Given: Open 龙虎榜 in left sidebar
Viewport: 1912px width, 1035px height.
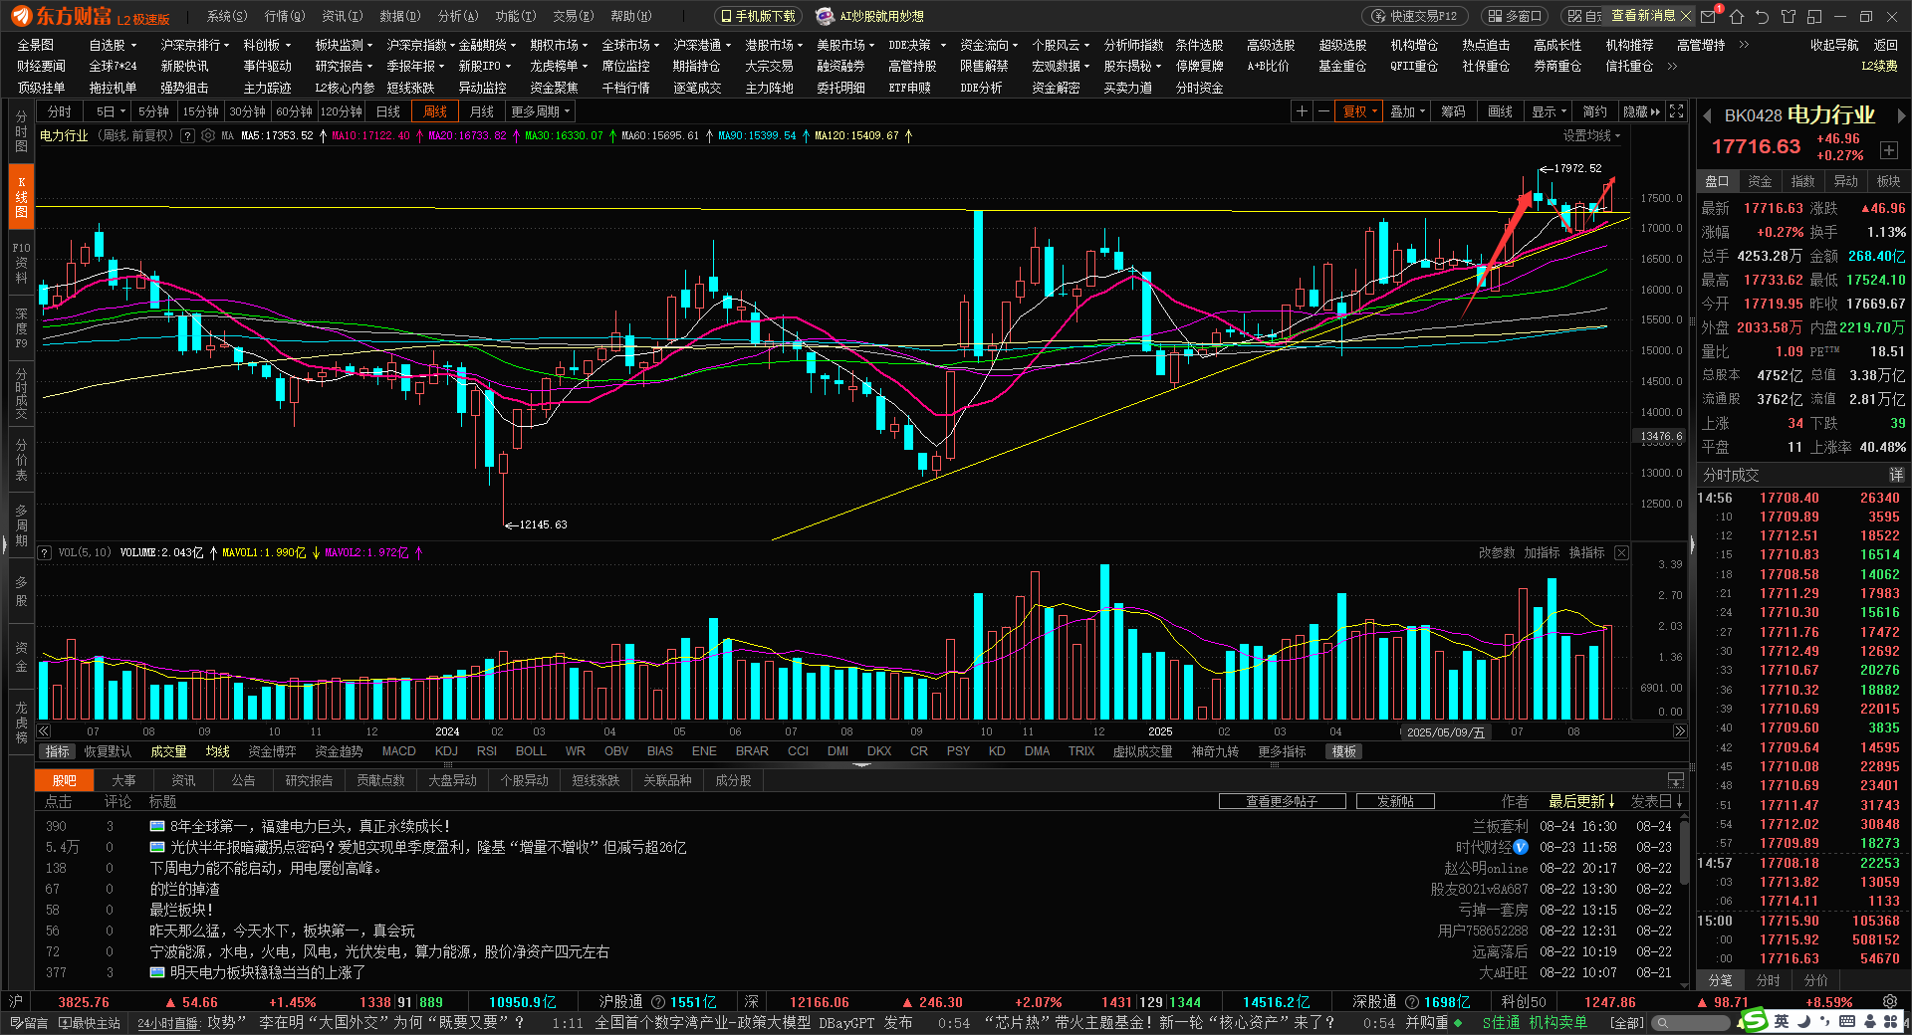Looking at the screenshot, I should click(21, 723).
